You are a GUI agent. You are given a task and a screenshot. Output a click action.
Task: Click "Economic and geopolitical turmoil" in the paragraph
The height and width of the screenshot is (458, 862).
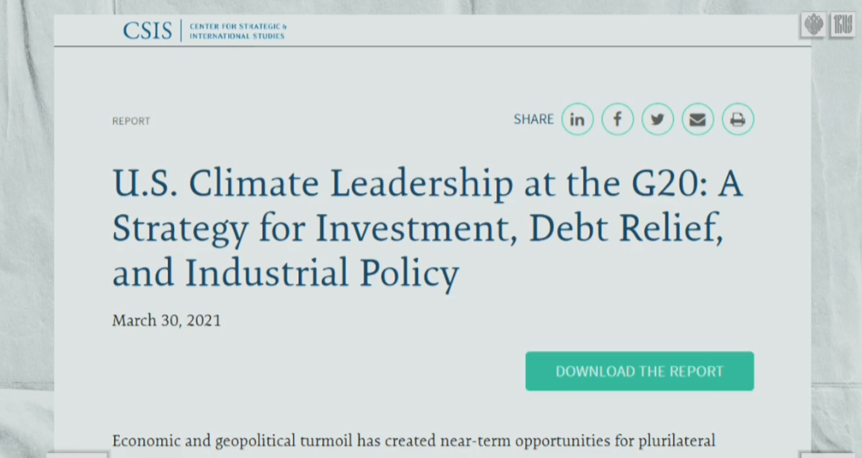pyautogui.click(x=232, y=440)
